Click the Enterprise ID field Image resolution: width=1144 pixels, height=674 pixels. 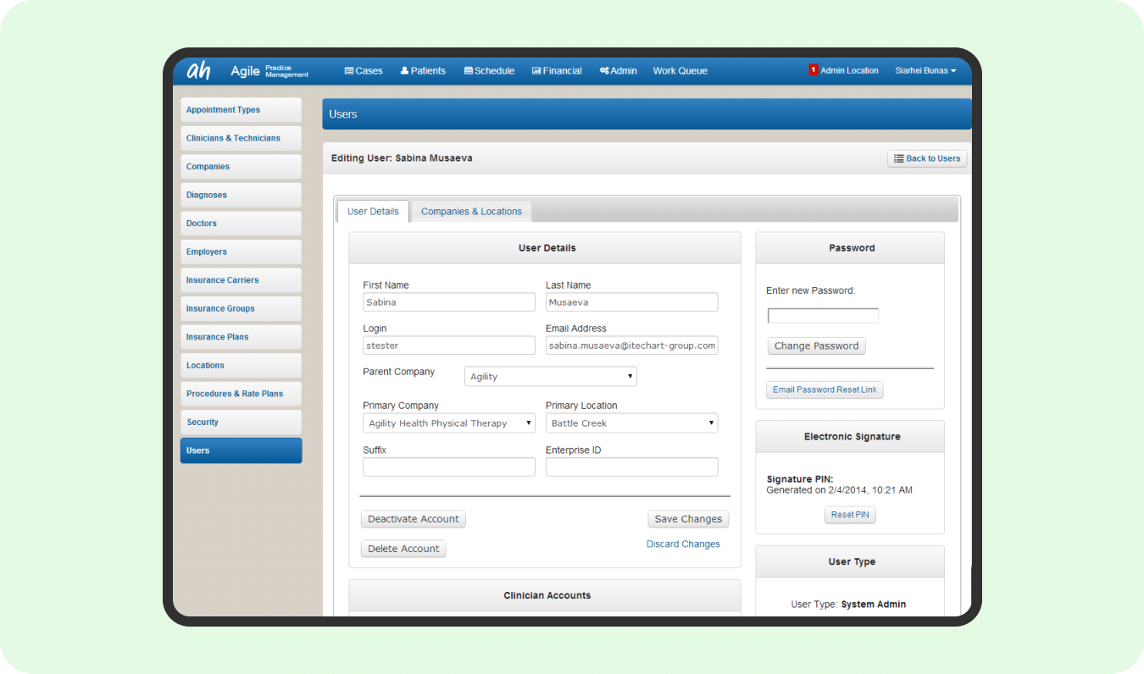point(632,467)
